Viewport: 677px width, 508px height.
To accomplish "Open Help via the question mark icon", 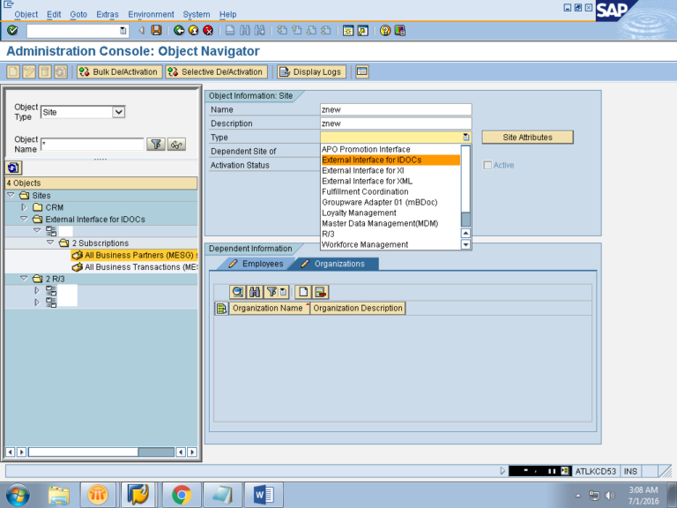I will point(385,30).
